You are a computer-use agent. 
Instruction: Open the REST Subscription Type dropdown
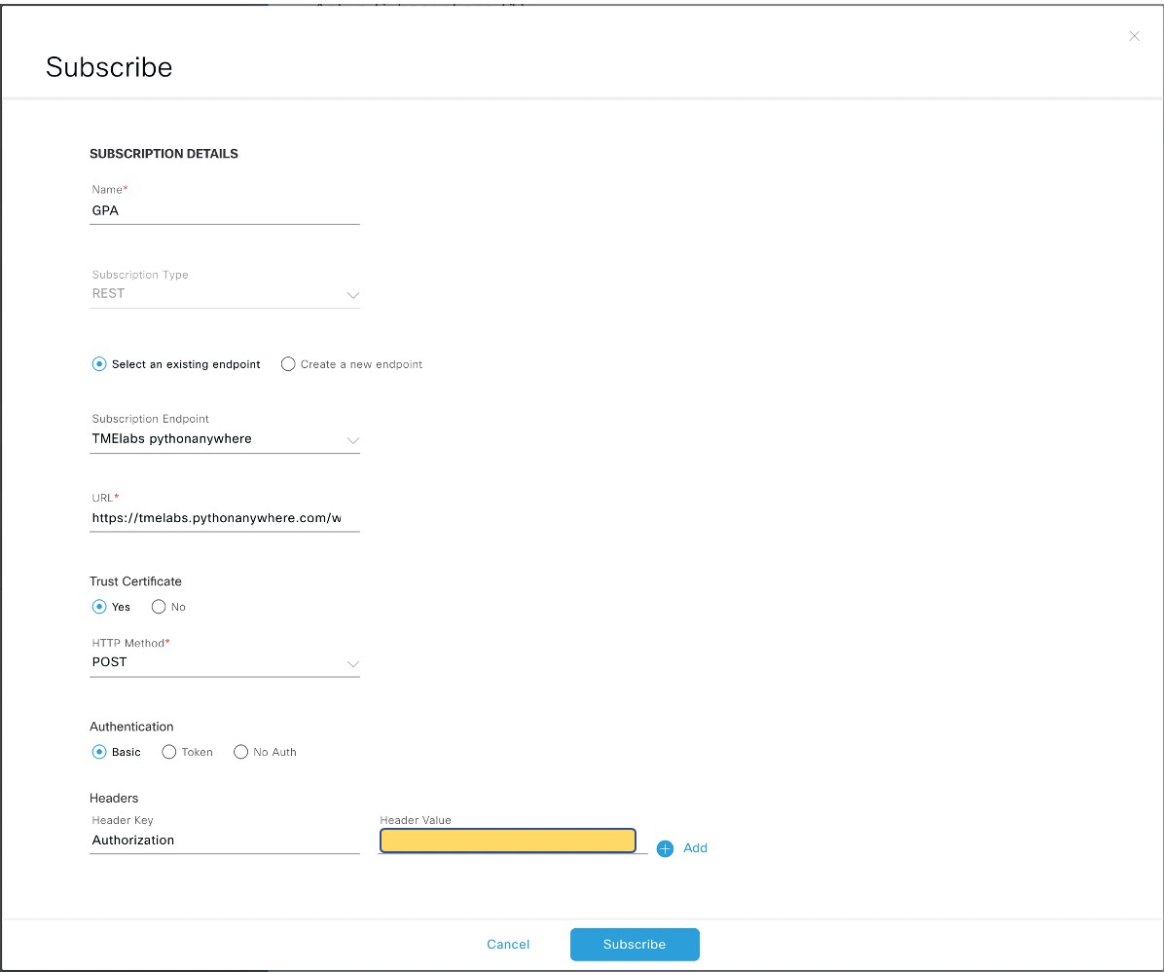point(225,295)
